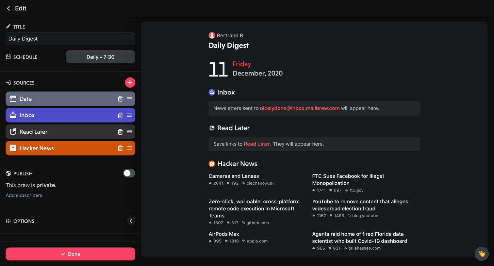
Task: Open the AirPods Max story
Action: (224, 234)
